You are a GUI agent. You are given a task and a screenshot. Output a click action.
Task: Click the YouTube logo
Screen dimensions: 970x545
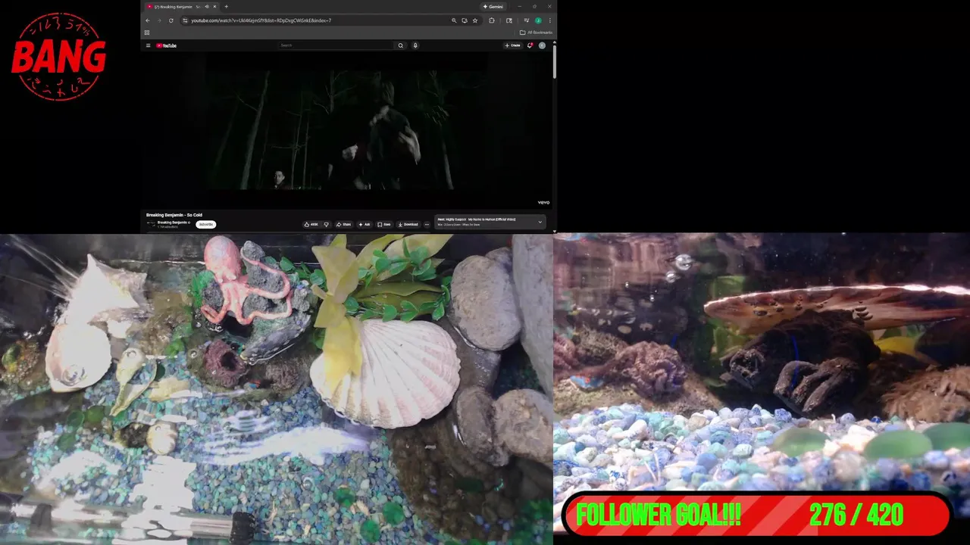[x=166, y=45]
